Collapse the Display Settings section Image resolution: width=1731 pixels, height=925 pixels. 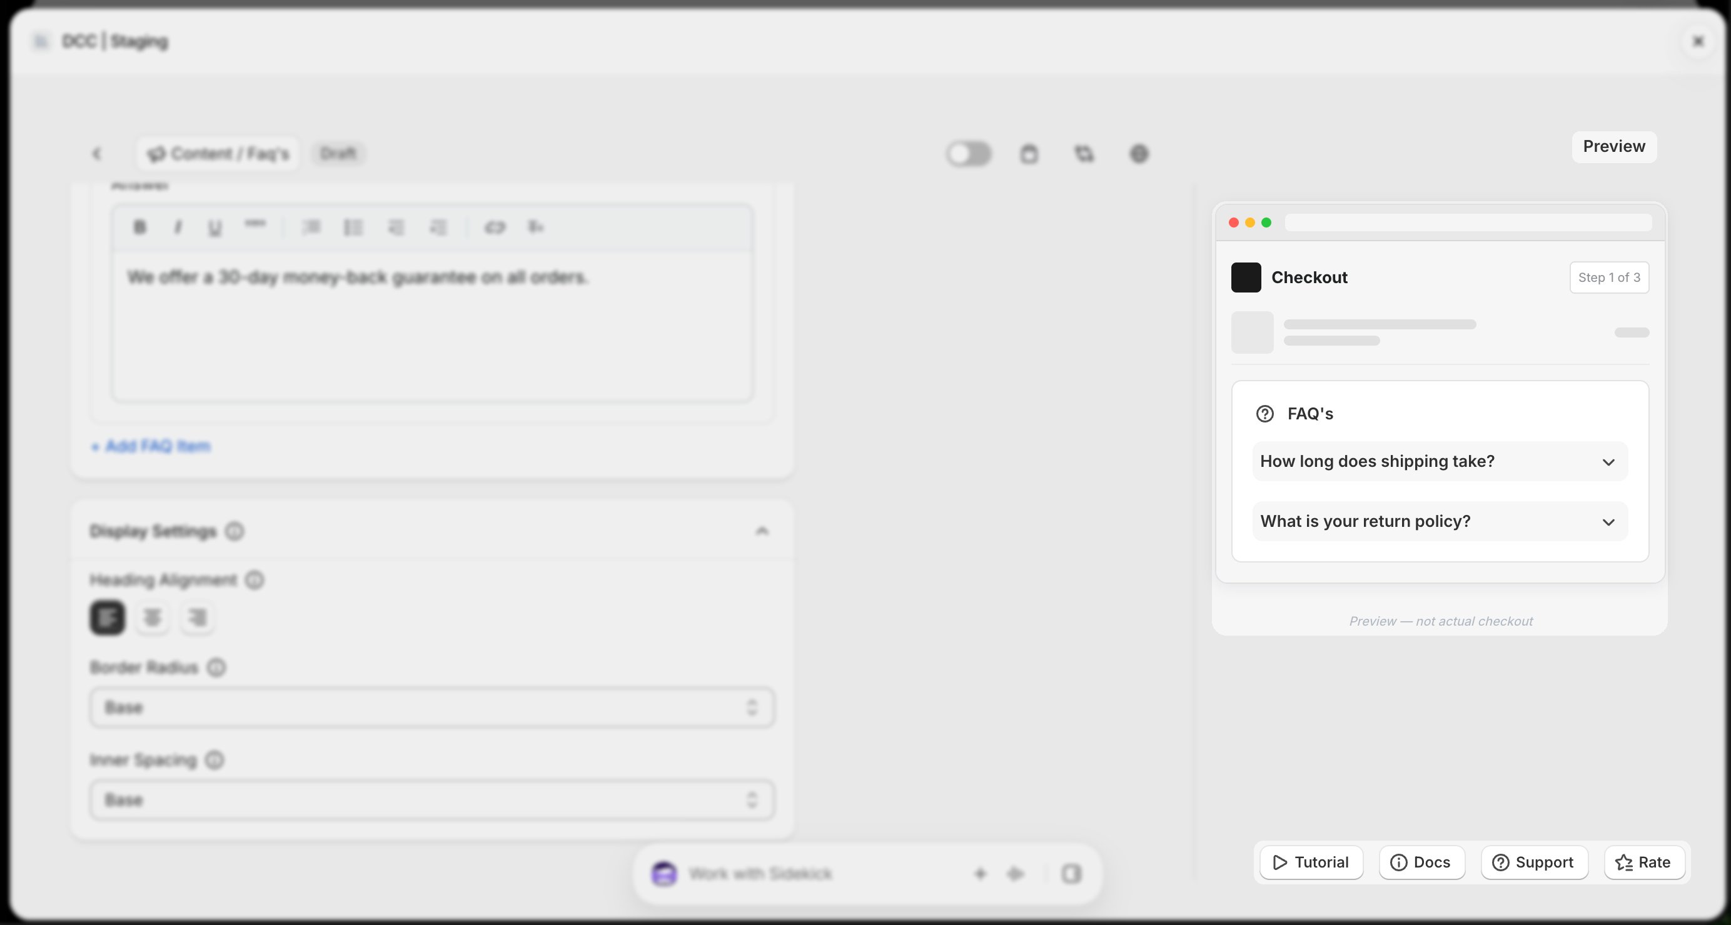[x=761, y=531]
